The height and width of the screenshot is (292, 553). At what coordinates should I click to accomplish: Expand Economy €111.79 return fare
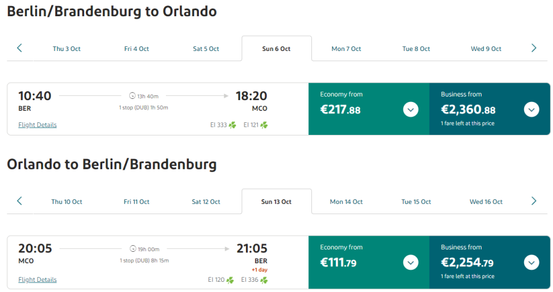pyautogui.click(x=411, y=263)
